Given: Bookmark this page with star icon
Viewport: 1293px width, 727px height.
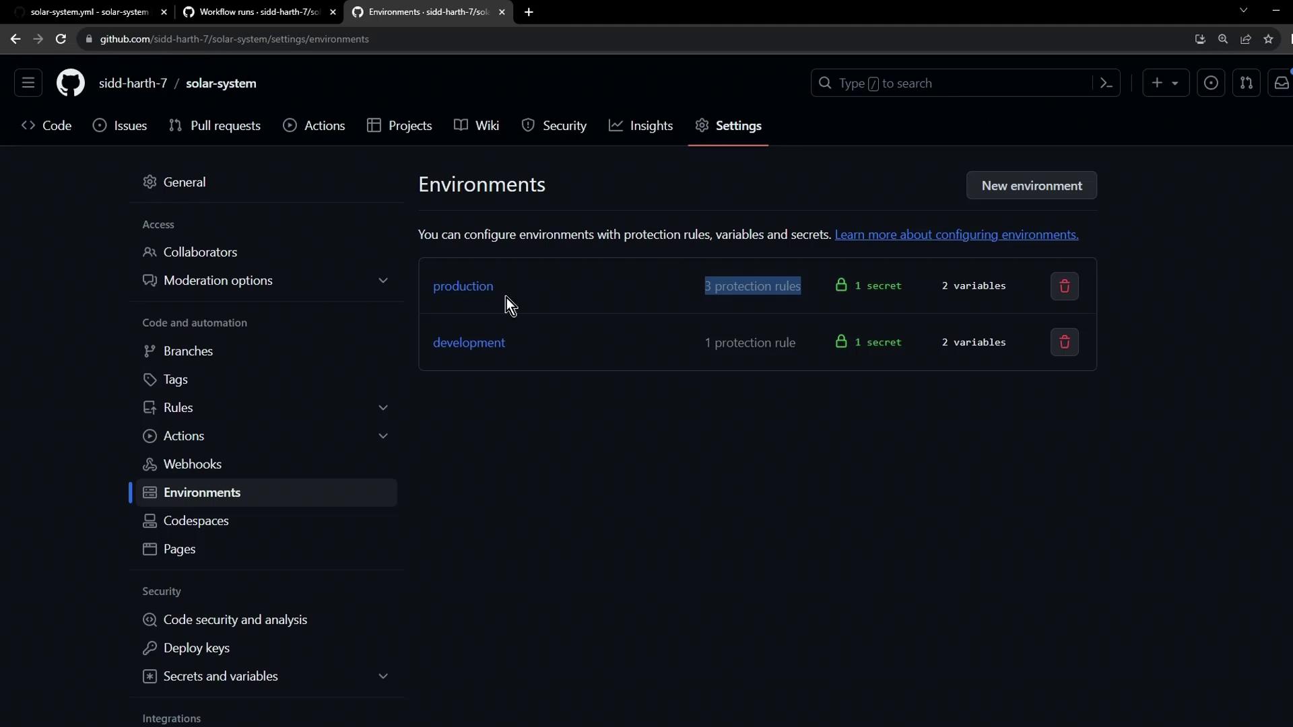Looking at the screenshot, I should [1269, 39].
